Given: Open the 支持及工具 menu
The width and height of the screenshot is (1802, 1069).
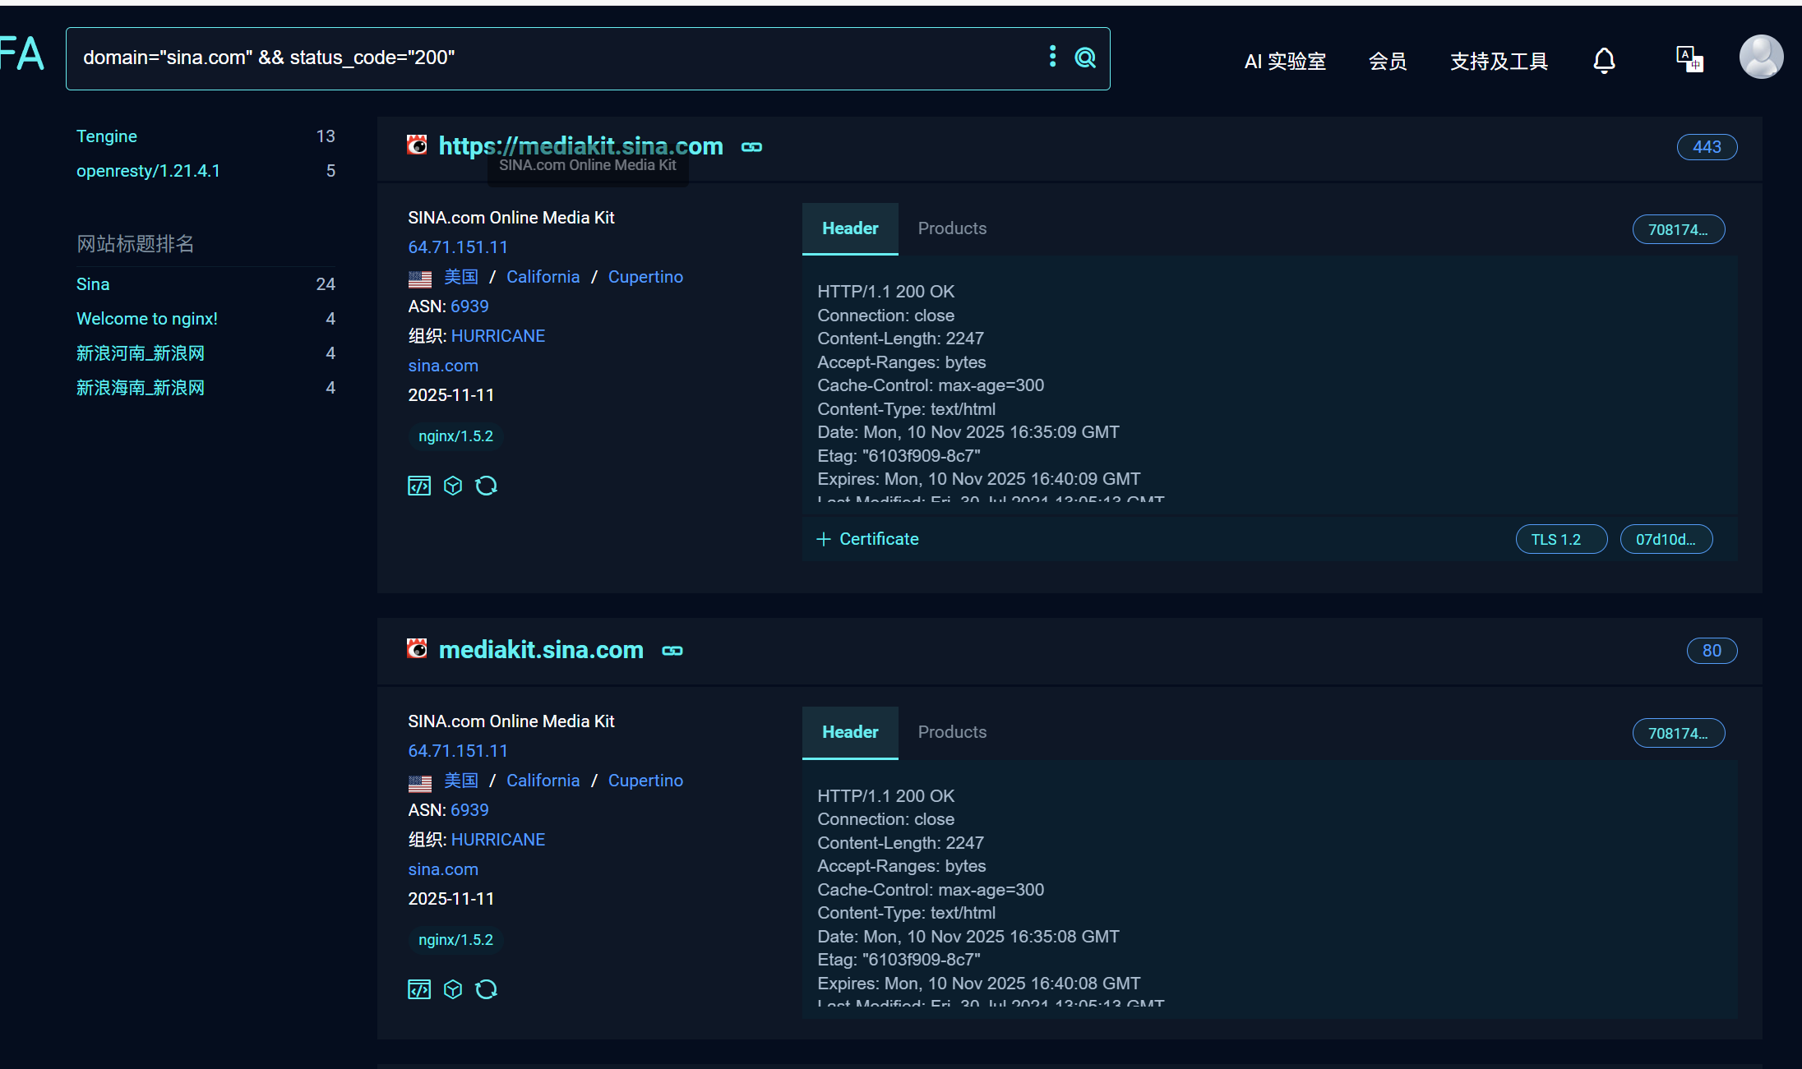Looking at the screenshot, I should pos(1499,62).
